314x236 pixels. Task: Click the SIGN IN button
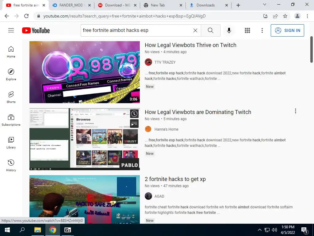287,30
